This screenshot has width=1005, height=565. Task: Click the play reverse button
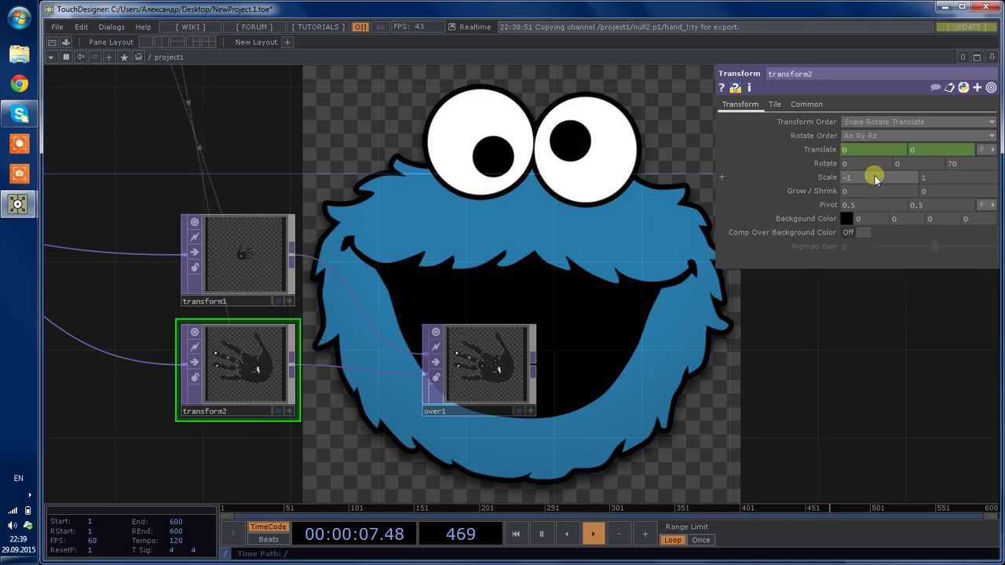567,534
